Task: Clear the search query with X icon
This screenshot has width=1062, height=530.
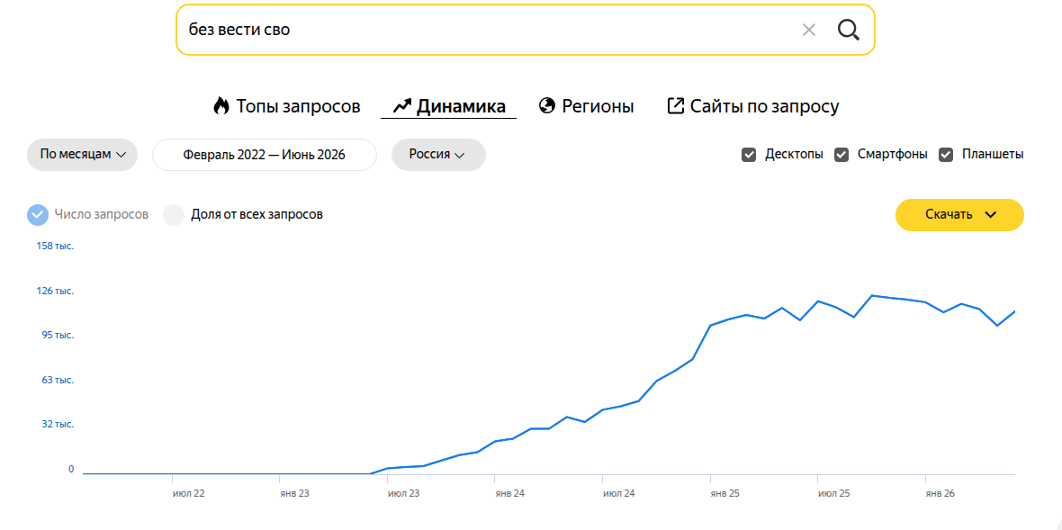Action: 809,30
